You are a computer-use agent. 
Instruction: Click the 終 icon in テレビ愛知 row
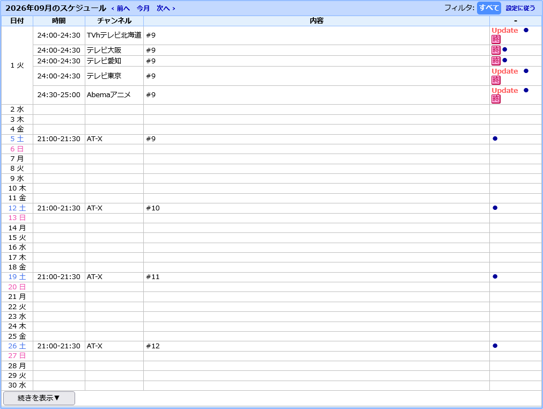tap(496, 61)
